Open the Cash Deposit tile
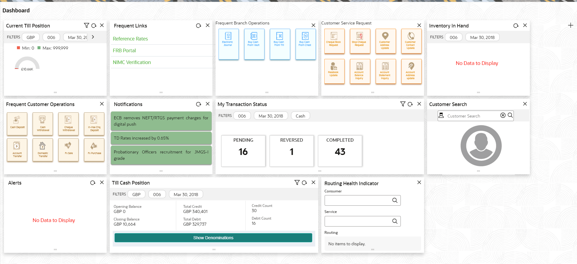The width and height of the screenshot is (577, 264). [17, 124]
